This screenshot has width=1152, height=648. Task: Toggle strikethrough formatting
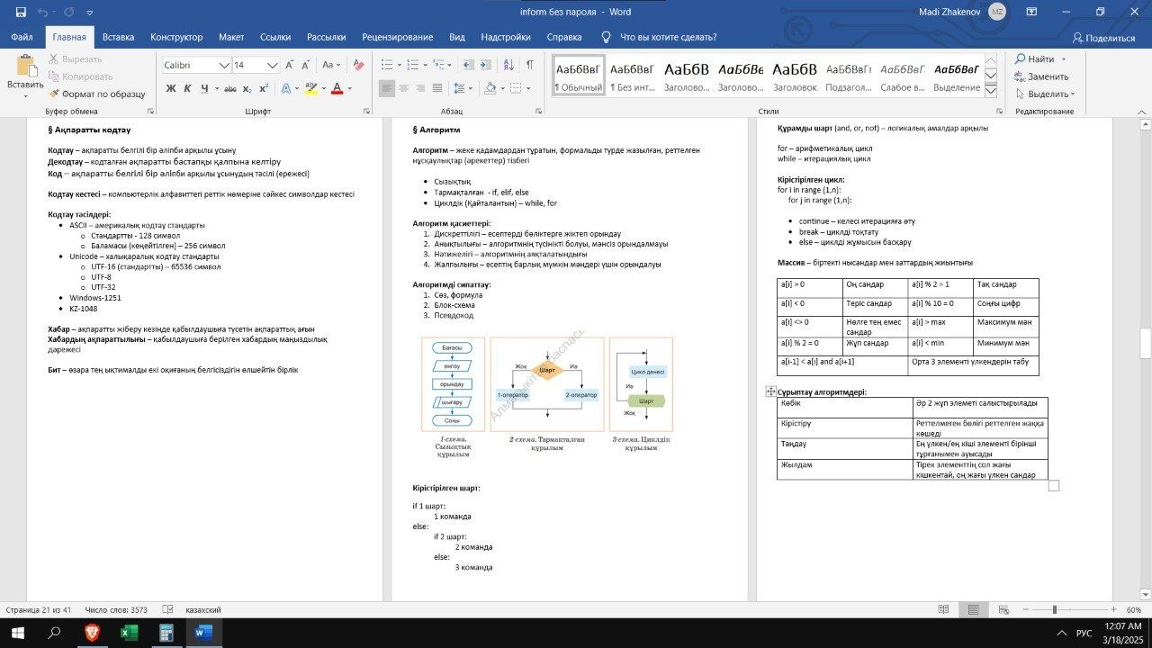click(x=230, y=88)
